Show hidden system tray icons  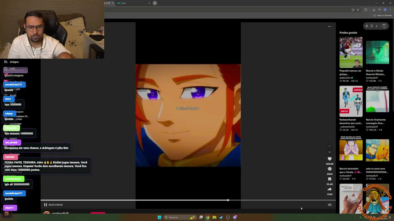(x=360, y=217)
